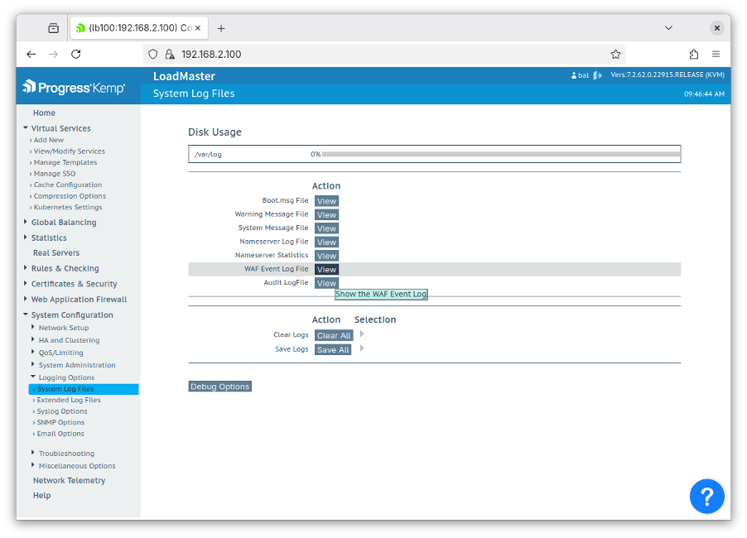View the WAF Event Log File
Viewport: 747px width, 538px height.
point(325,269)
